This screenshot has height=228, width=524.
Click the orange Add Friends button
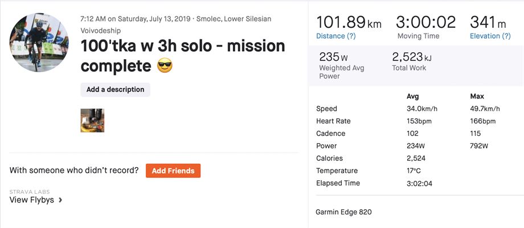pyautogui.click(x=173, y=171)
